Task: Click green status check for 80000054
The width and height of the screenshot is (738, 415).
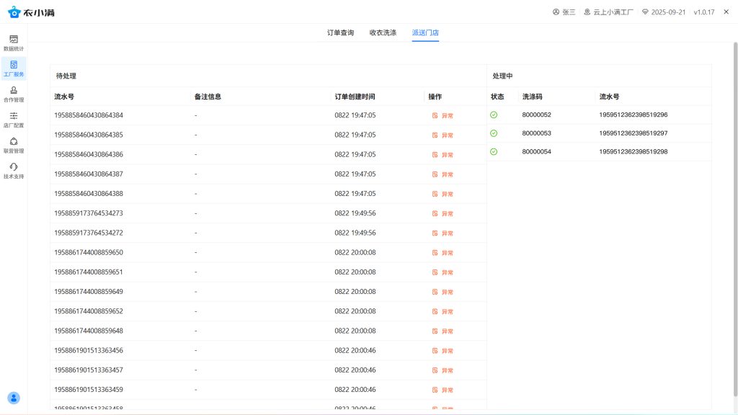Action: [x=494, y=151]
